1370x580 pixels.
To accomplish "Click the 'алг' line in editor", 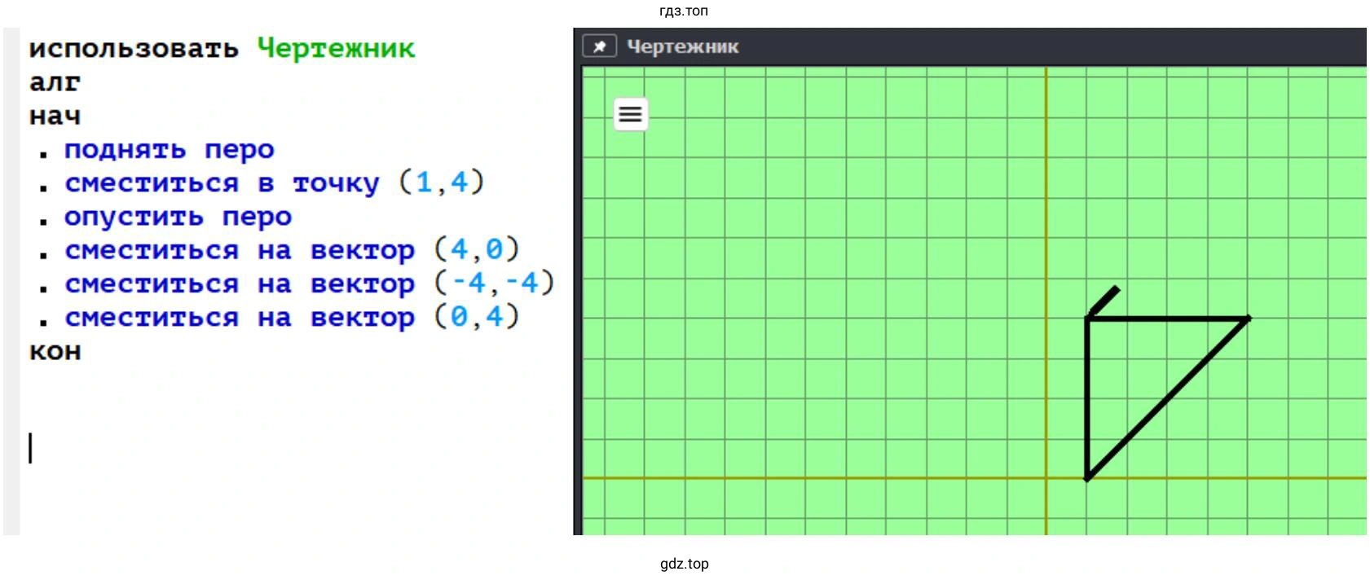I will (x=55, y=82).
